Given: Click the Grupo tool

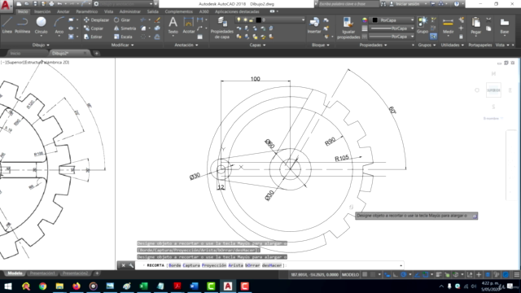Looking at the screenshot, I should click(422, 25).
